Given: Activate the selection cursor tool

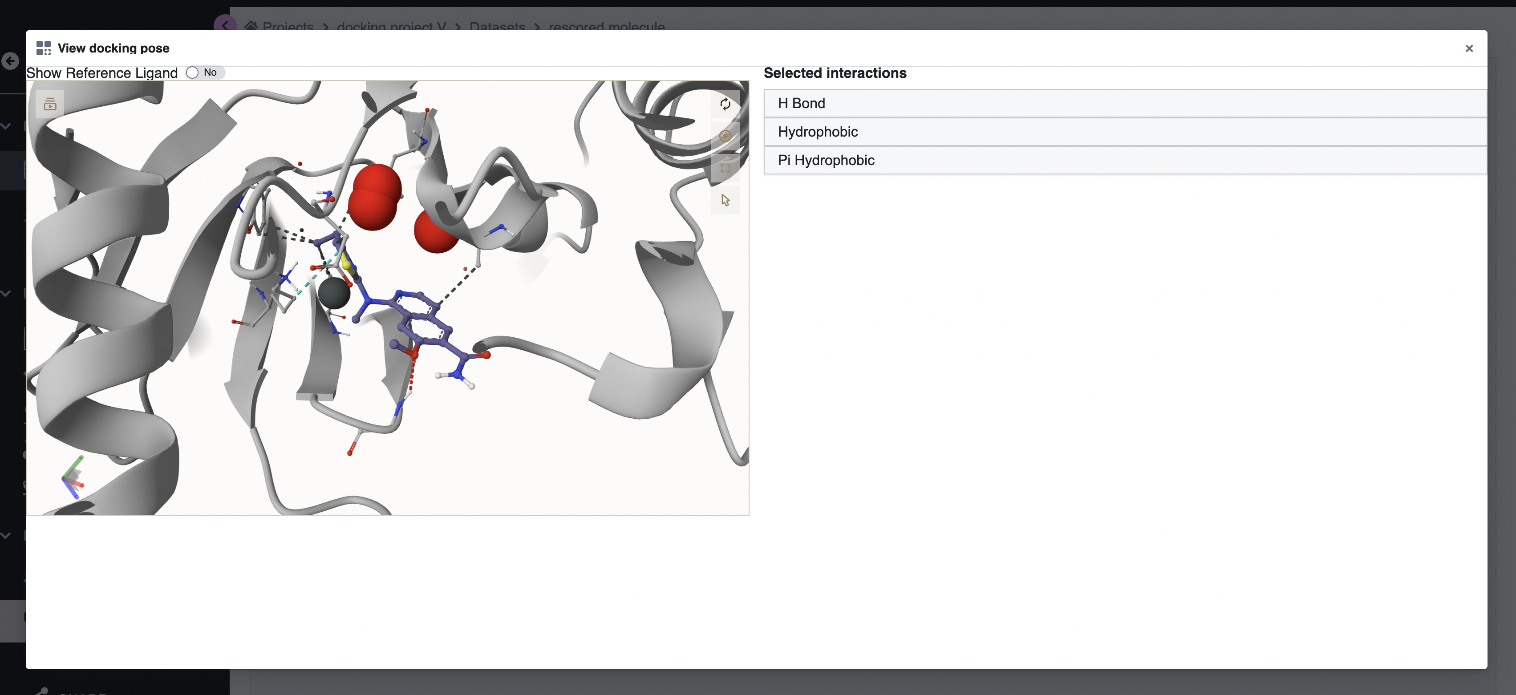Looking at the screenshot, I should (725, 200).
